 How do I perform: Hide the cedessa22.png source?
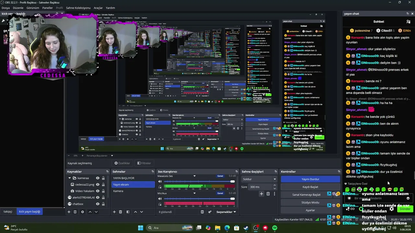(x=98, y=184)
